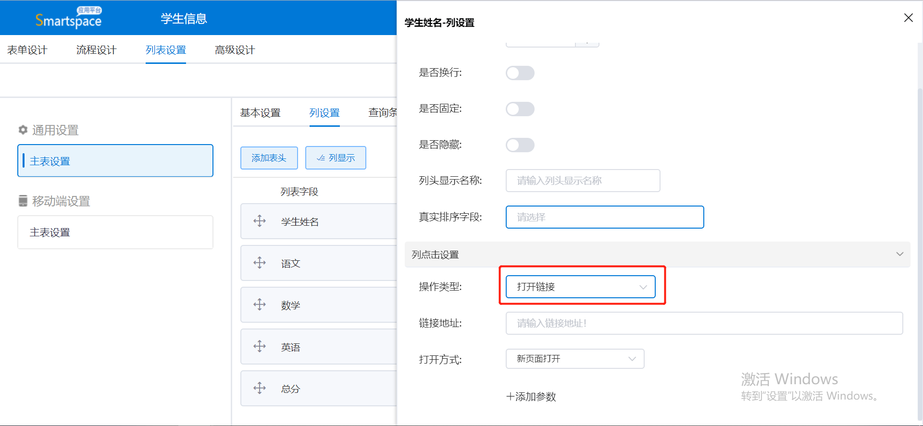Turn on the 是否隐藏 switch
The width and height of the screenshot is (923, 426).
pos(520,145)
